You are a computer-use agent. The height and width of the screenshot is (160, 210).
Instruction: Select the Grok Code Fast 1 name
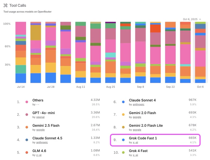point(143,138)
